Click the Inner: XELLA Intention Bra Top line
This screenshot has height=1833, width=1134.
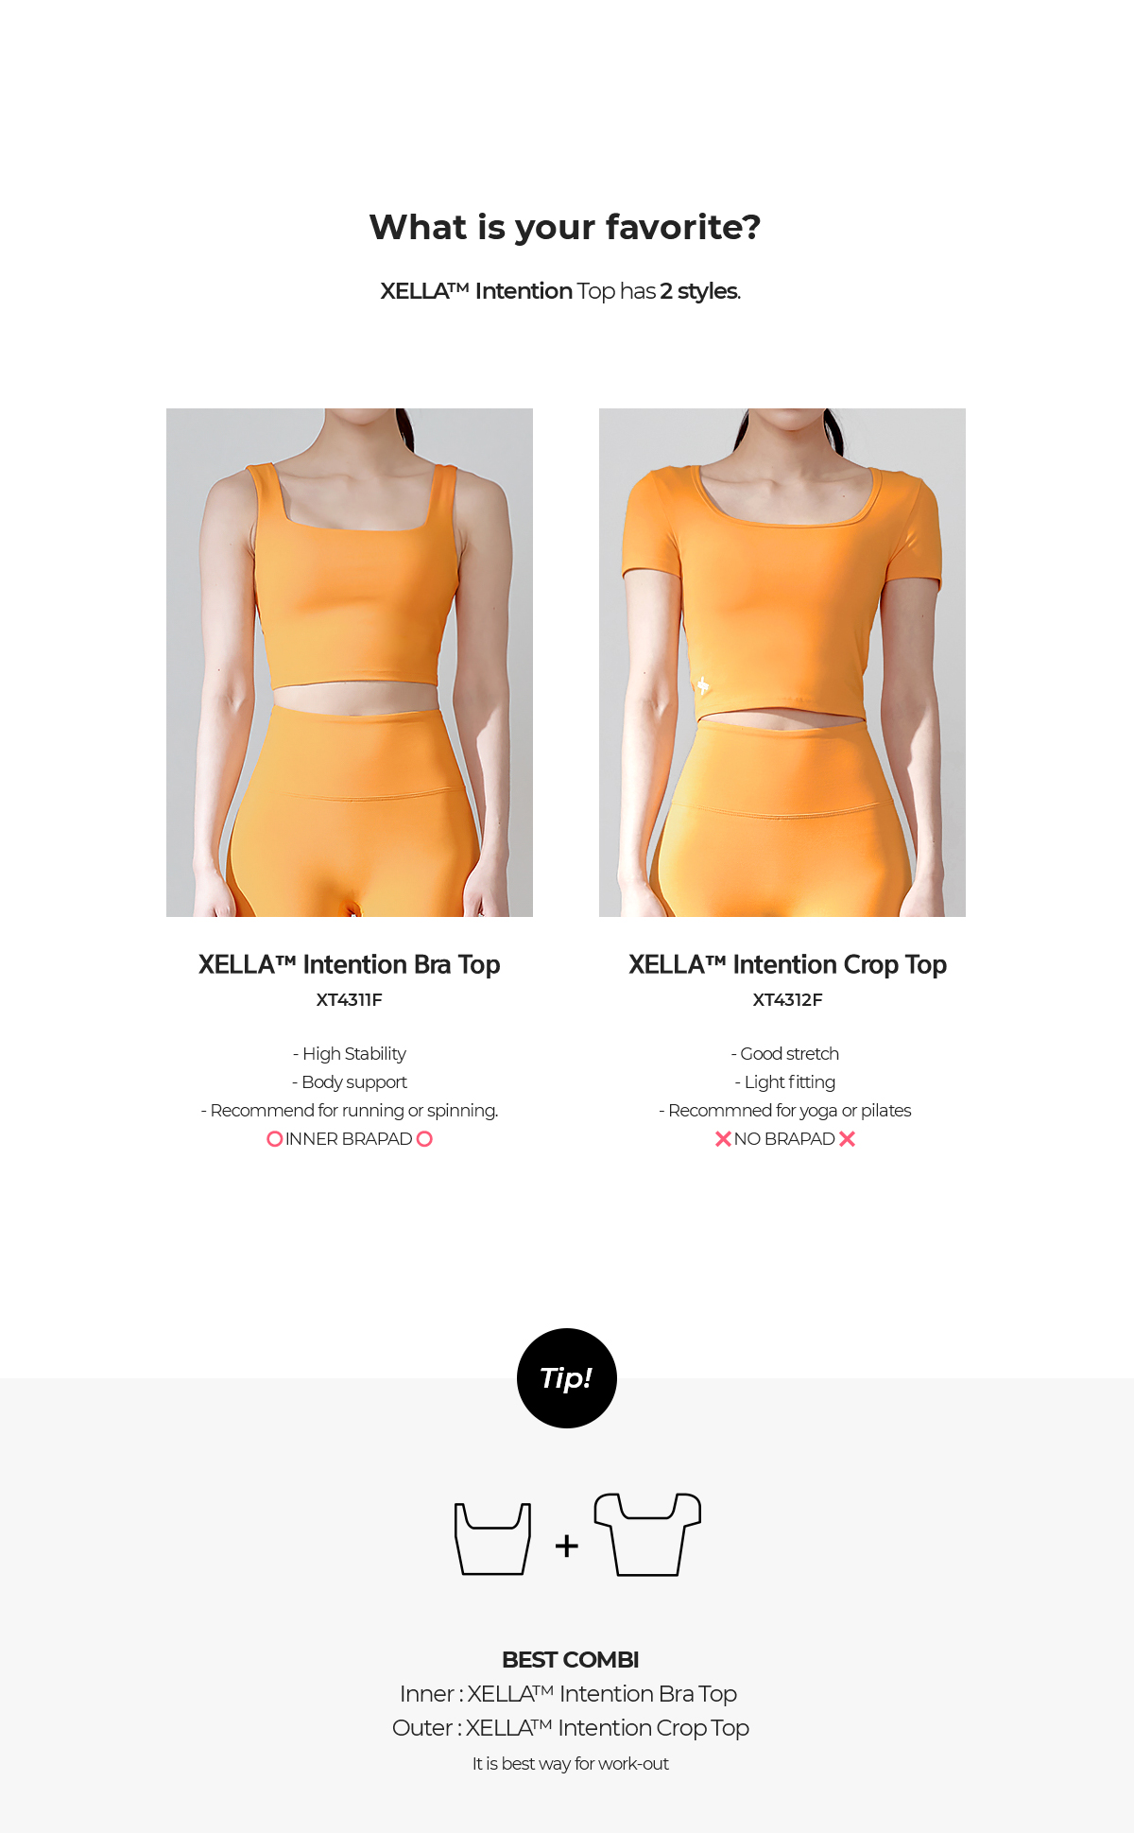point(569,1694)
